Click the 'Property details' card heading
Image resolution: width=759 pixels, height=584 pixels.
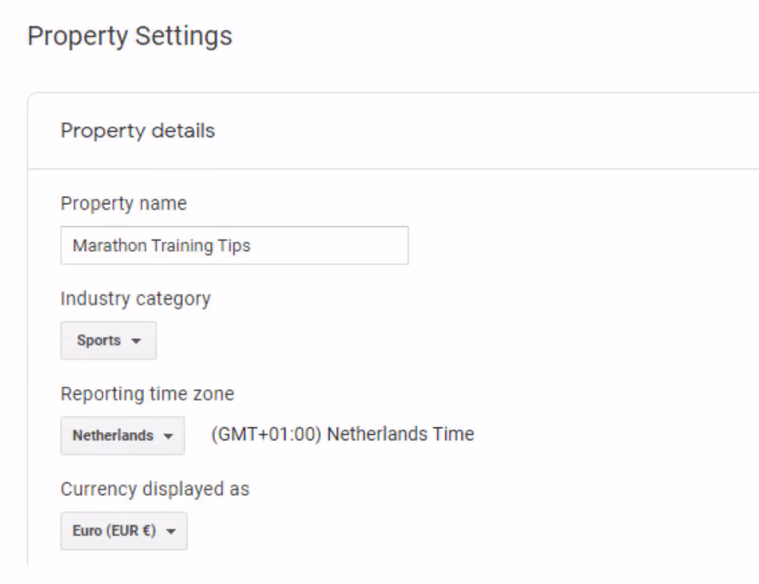137,131
